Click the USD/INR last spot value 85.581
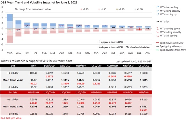 click(x=144, y=110)
